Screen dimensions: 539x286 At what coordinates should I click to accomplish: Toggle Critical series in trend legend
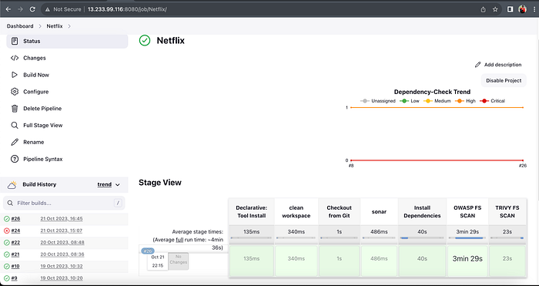click(492, 101)
